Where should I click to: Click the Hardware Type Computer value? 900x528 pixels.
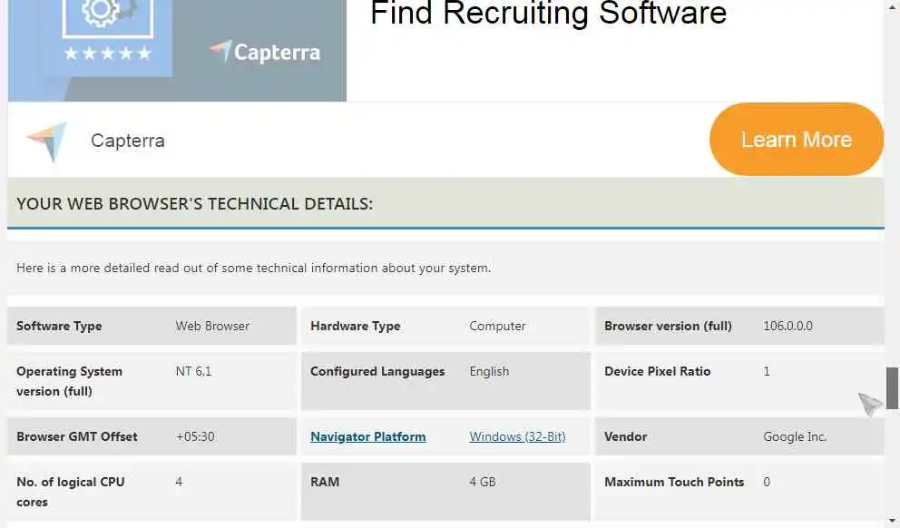tap(497, 326)
